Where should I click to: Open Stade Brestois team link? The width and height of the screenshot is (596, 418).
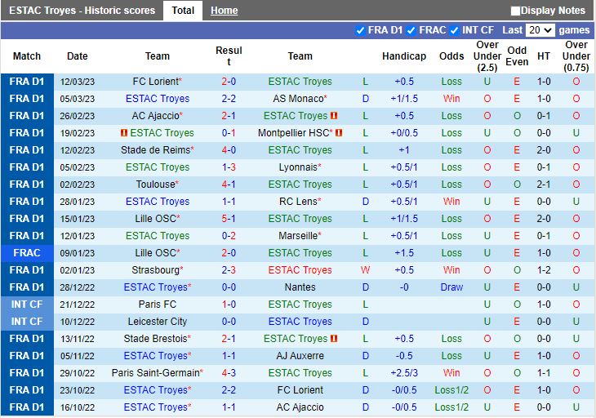(155, 338)
